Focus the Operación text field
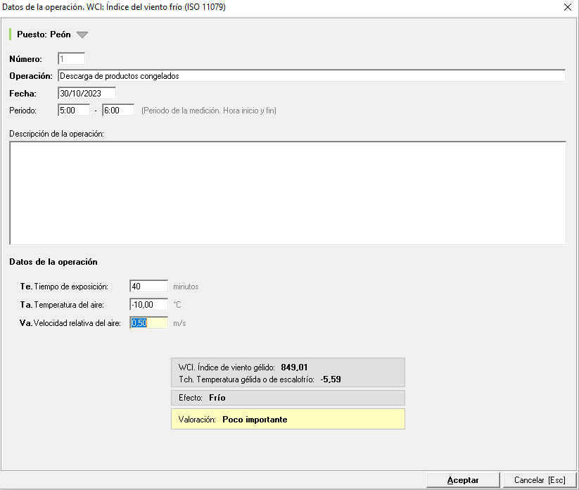 311,76
